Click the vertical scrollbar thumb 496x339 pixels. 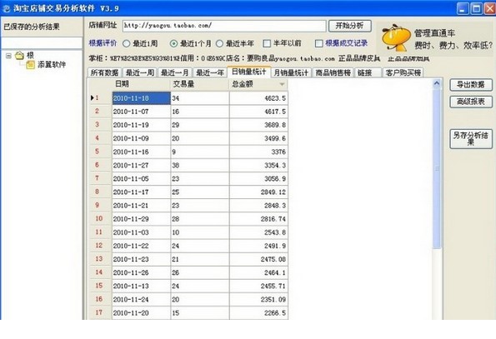(x=437, y=169)
